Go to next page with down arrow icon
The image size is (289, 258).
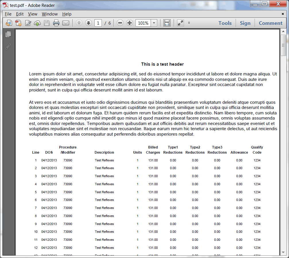tap(88, 23)
